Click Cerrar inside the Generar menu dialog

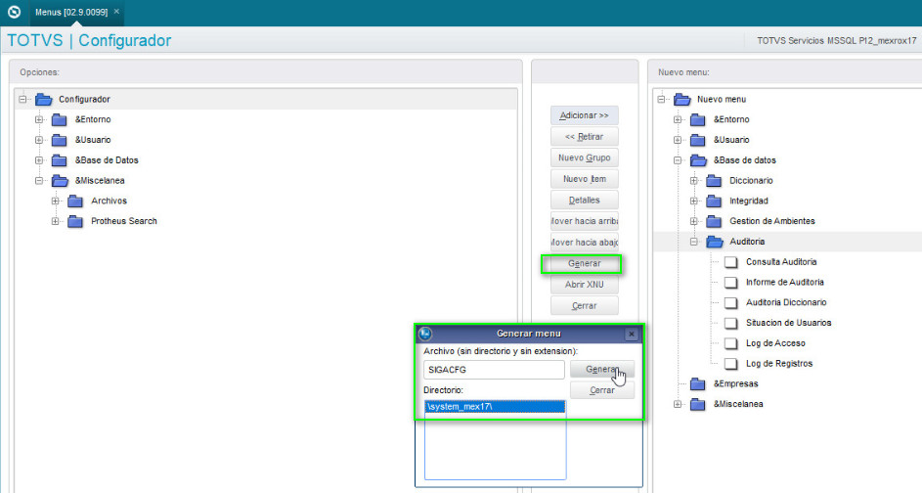[x=602, y=390]
